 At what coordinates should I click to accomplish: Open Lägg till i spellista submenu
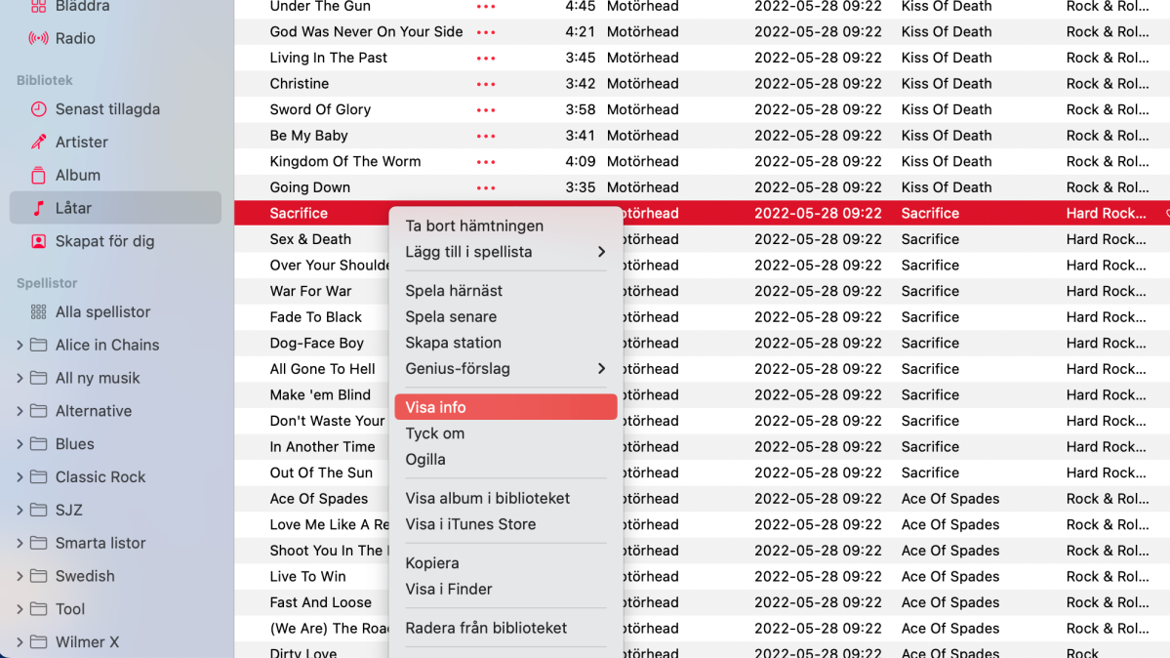pyautogui.click(x=505, y=252)
